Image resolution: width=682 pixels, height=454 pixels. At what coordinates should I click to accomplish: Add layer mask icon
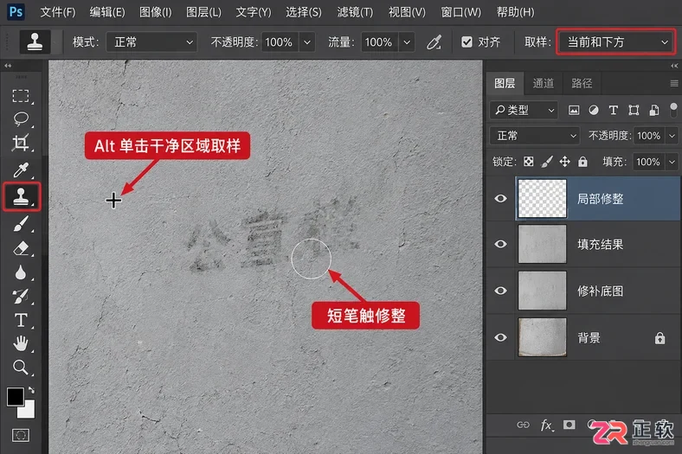click(x=569, y=425)
